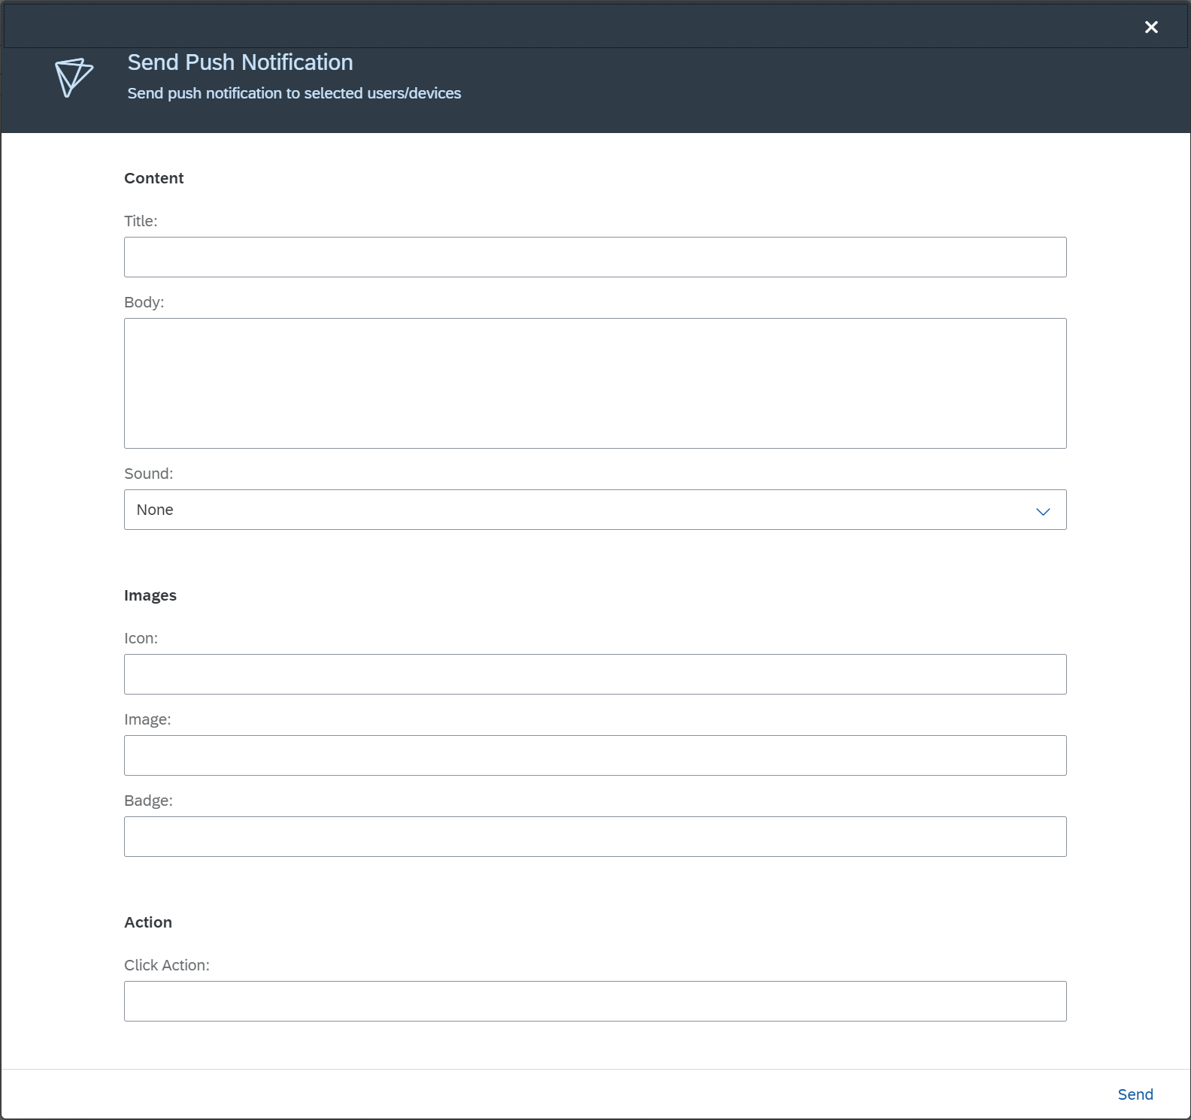Click the 'Click Action:' field label
Screen dimensions: 1191x1120
pyautogui.click(x=167, y=965)
